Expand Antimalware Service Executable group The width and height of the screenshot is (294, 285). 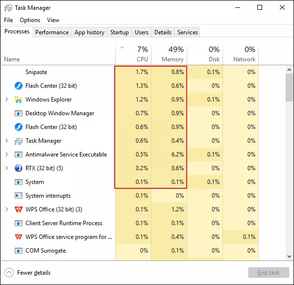[7, 155]
